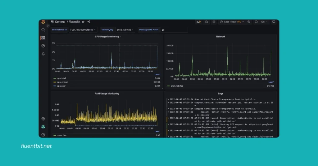Click the Message LIKE text input field
The height and width of the screenshot is (166, 318).
(174, 30)
